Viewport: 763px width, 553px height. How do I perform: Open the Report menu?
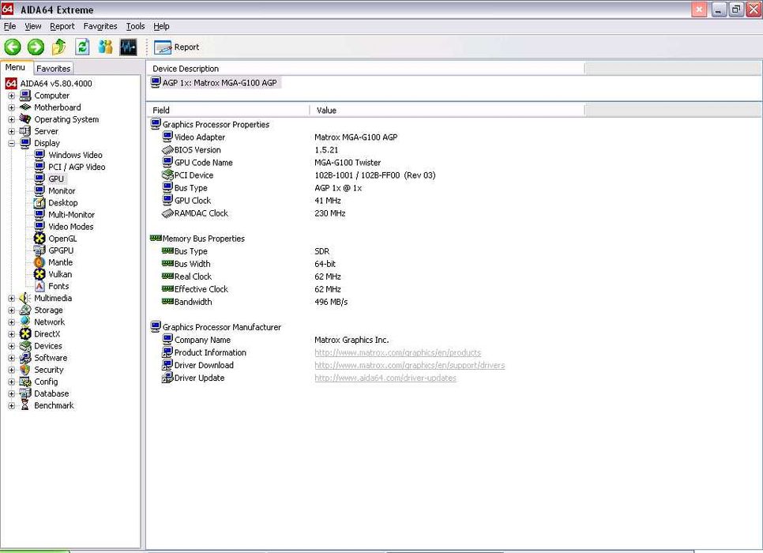(62, 26)
